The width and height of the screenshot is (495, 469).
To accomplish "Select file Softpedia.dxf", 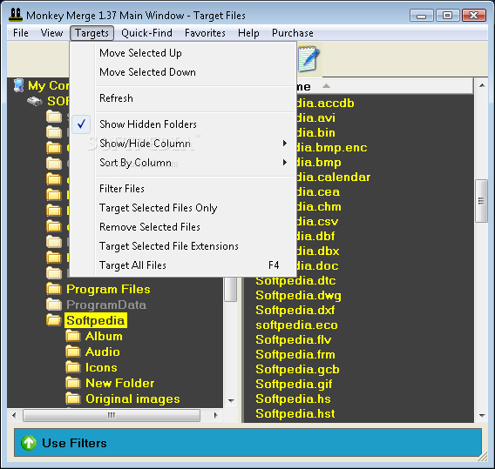I will coord(295,311).
